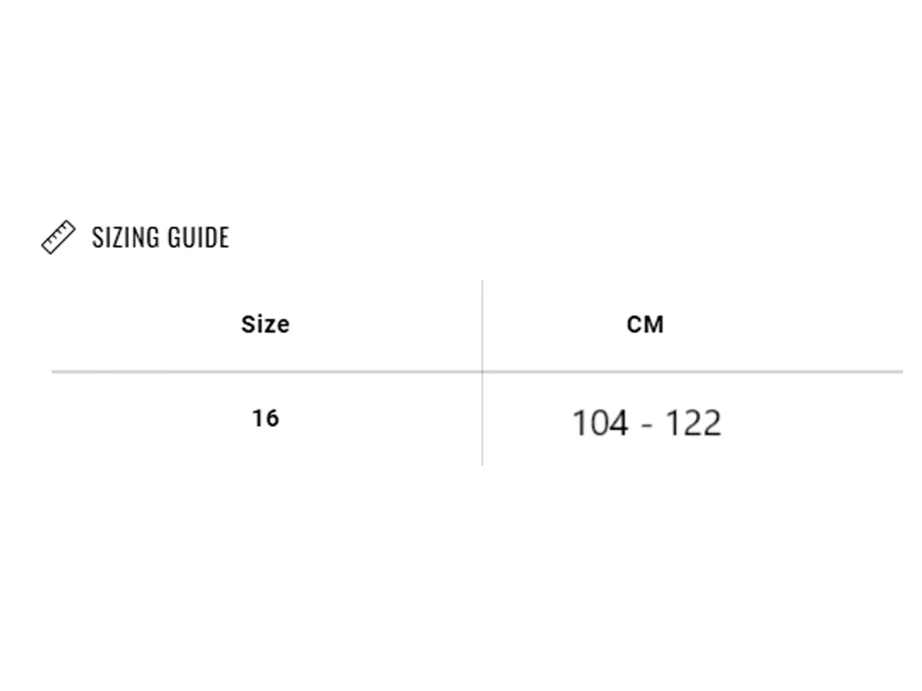The width and height of the screenshot is (922, 691).
Task: Click the ruler icon beside Sizing Guide
Action: tap(58, 237)
